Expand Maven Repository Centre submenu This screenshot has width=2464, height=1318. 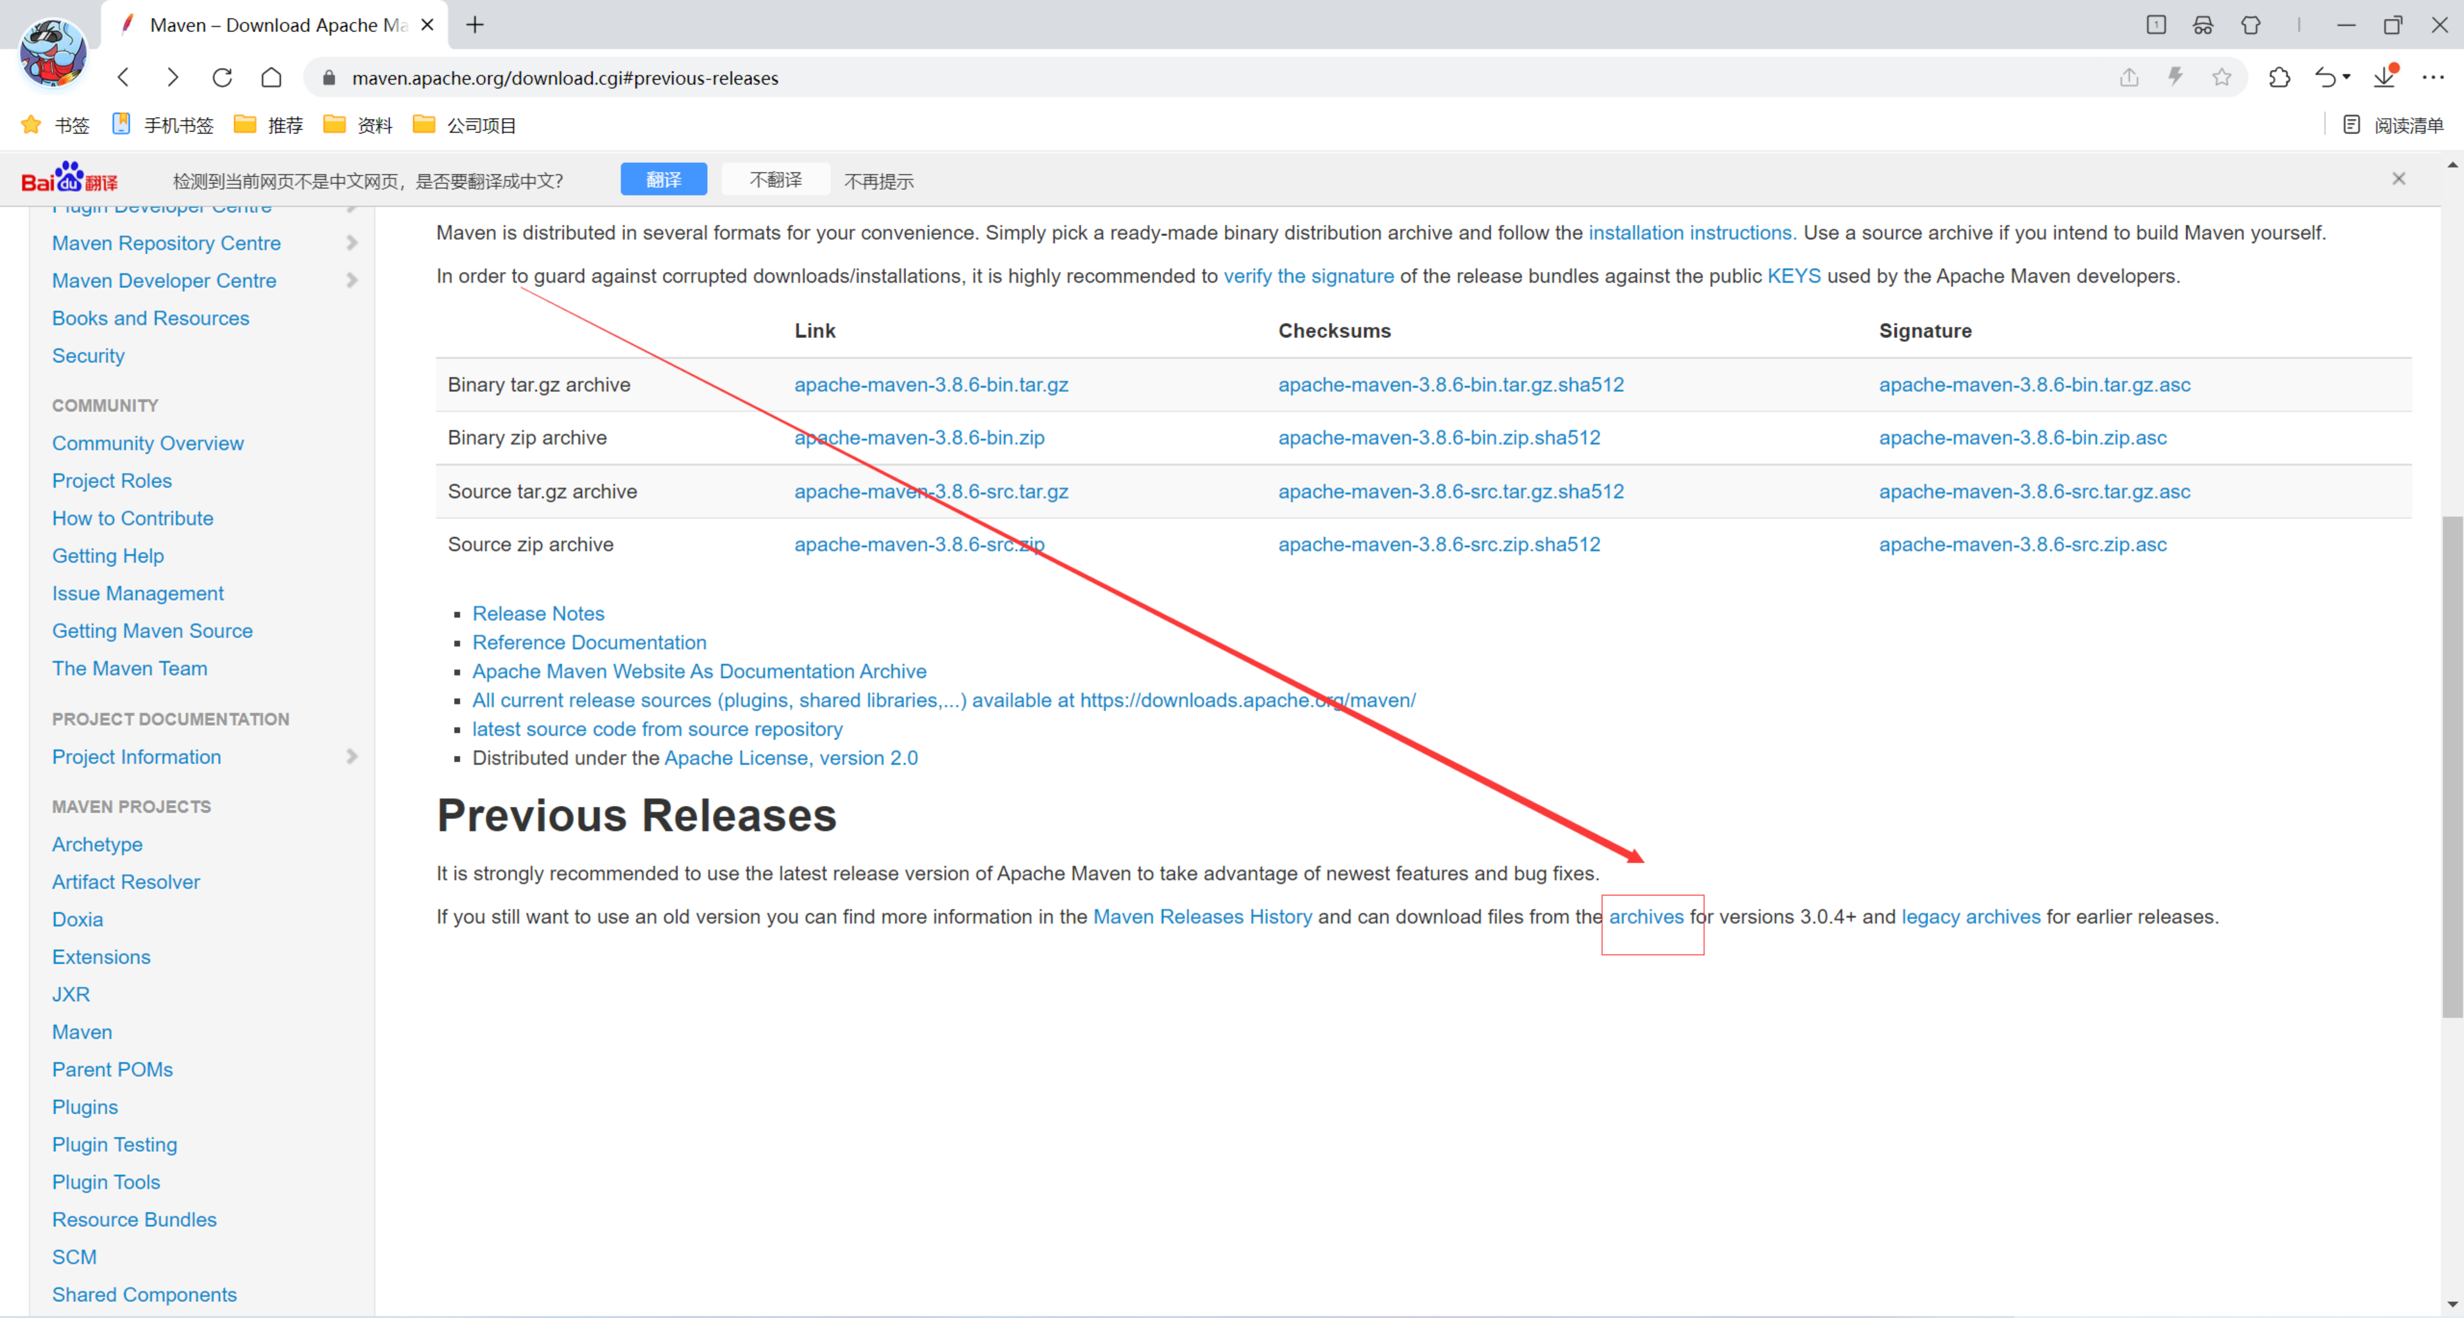(352, 243)
